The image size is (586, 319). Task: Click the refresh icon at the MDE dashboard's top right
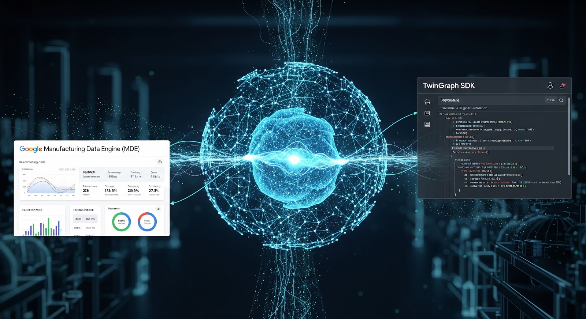click(x=160, y=162)
